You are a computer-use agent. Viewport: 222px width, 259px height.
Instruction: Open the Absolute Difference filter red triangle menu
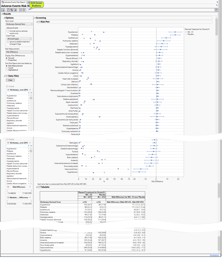click(8, 198)
